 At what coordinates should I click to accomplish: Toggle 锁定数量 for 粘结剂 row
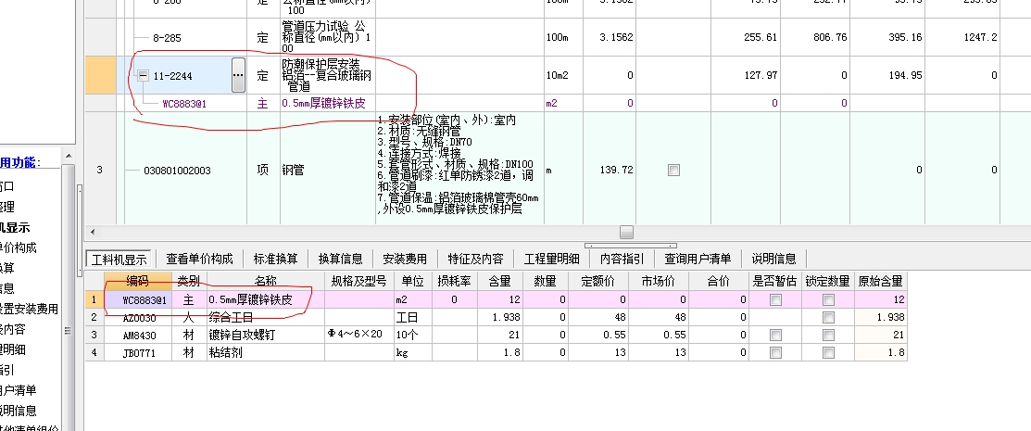[828, 353]
